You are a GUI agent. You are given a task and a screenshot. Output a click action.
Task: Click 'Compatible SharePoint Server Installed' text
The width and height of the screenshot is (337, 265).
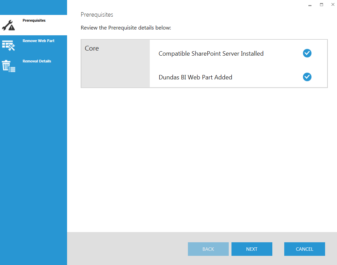211,54
